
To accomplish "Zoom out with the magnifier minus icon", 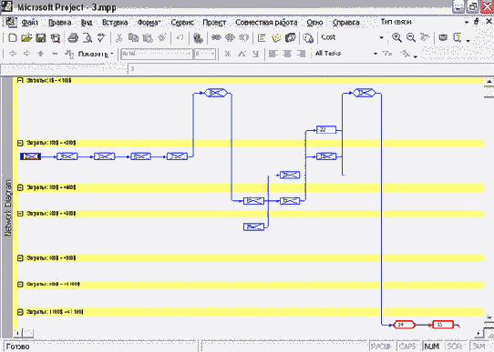I will point(411,37).
